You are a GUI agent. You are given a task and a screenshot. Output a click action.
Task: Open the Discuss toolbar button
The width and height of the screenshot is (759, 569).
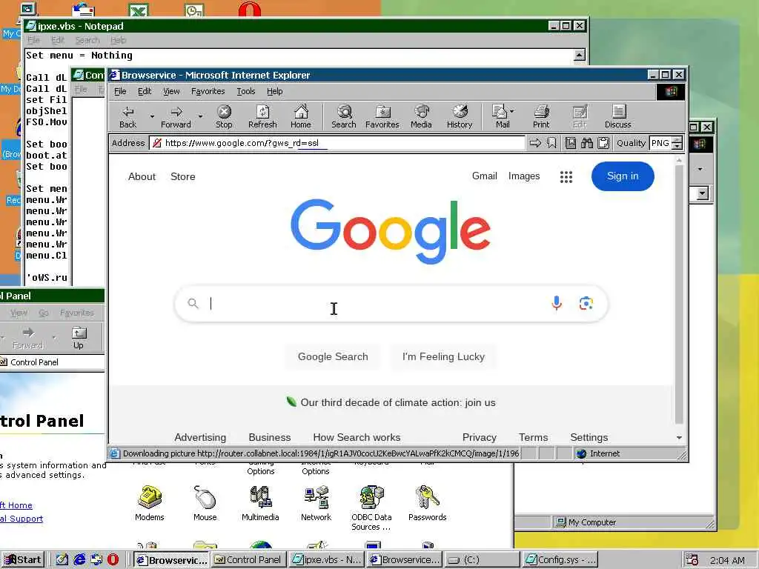click(617, 116)
